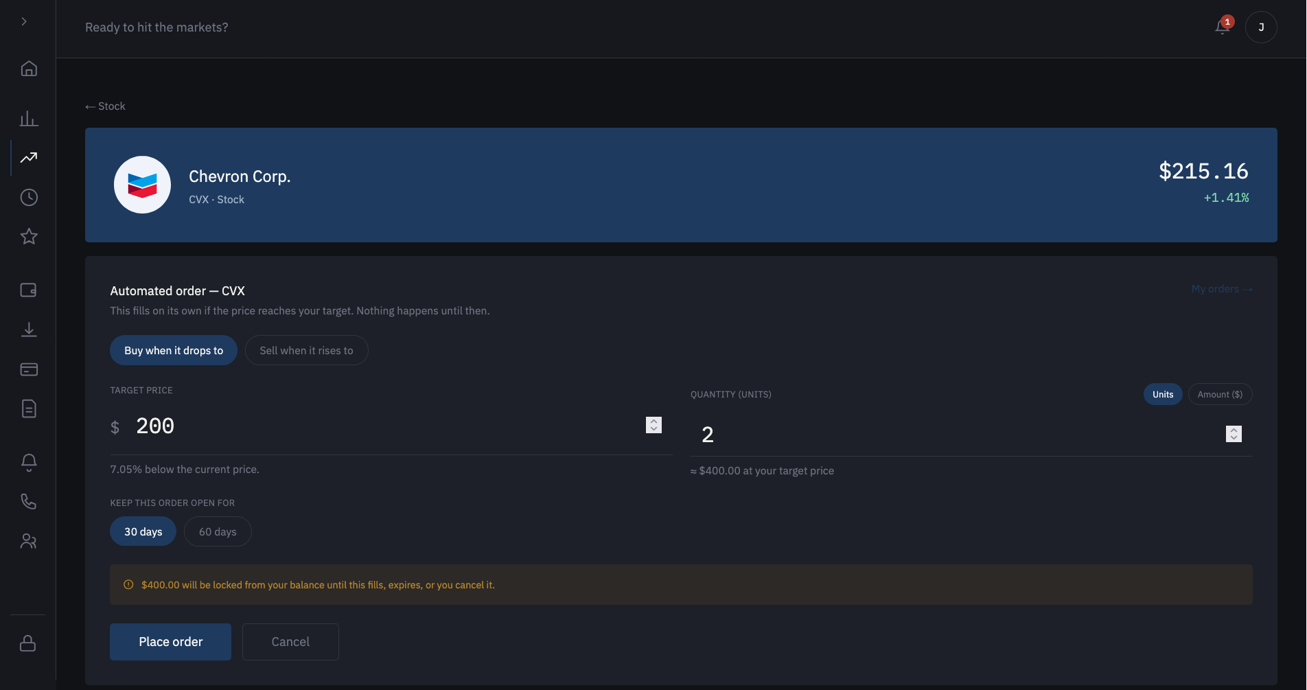Click the 7.05% below current price note
This screenshot has height=690, width=1307.
point(185,470)
